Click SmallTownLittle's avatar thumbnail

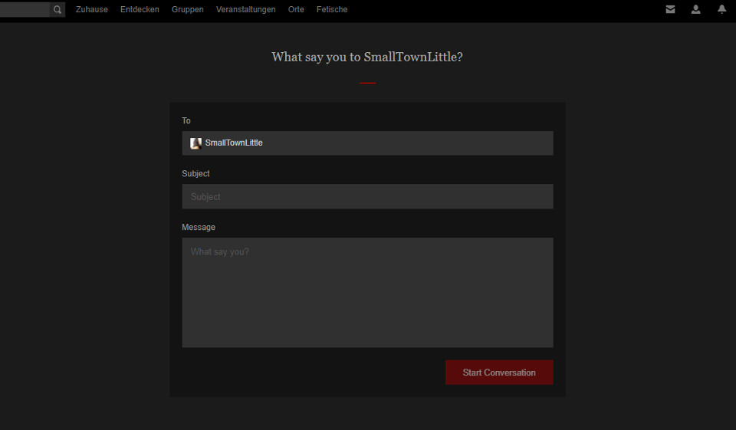pyautogui.click(x=195, y=143)
